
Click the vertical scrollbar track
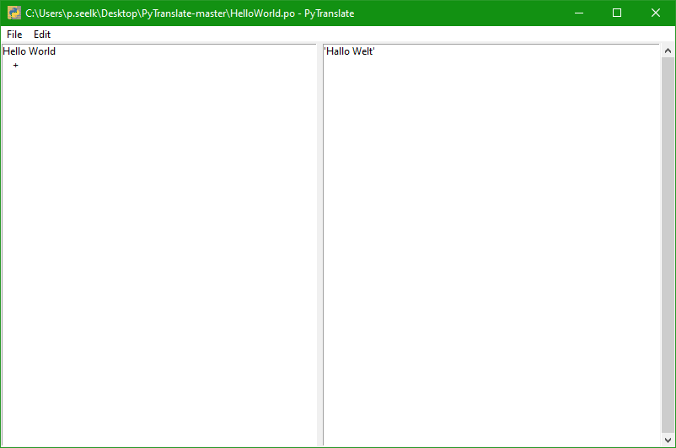pos(668,245)
